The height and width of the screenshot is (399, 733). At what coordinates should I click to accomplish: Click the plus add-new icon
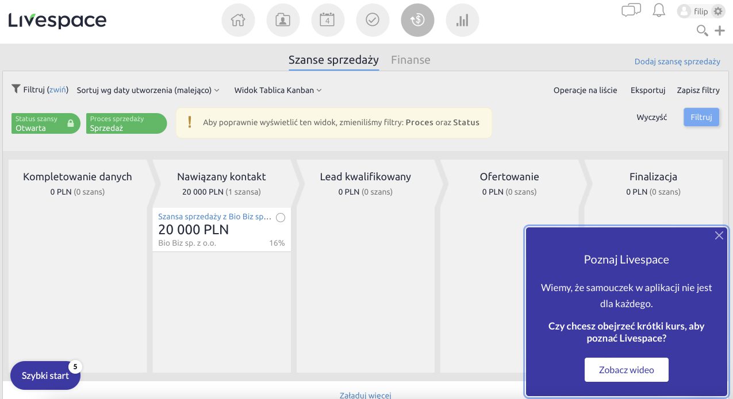[x=720, y=30]
